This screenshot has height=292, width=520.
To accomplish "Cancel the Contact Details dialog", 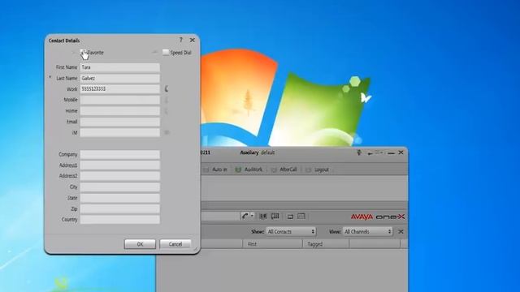I will (x=175, y=244).
